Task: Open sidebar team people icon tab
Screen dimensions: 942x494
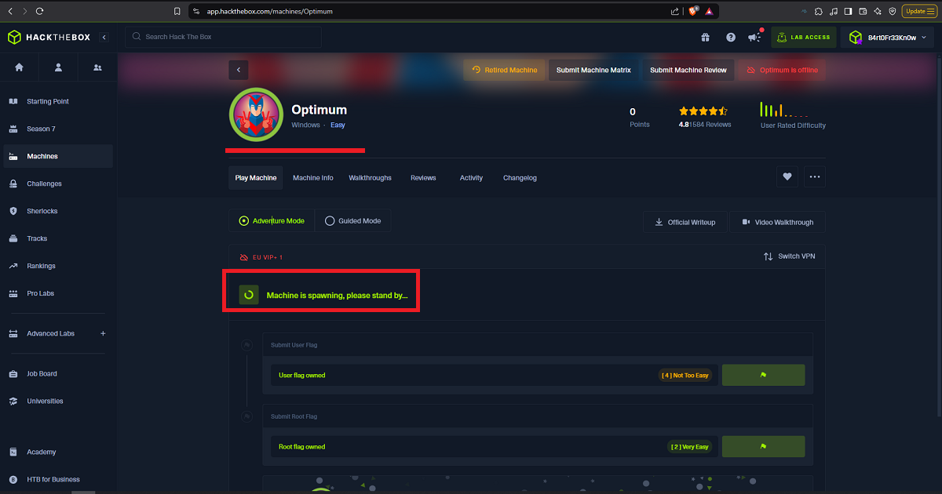Action: click(97, 67)
